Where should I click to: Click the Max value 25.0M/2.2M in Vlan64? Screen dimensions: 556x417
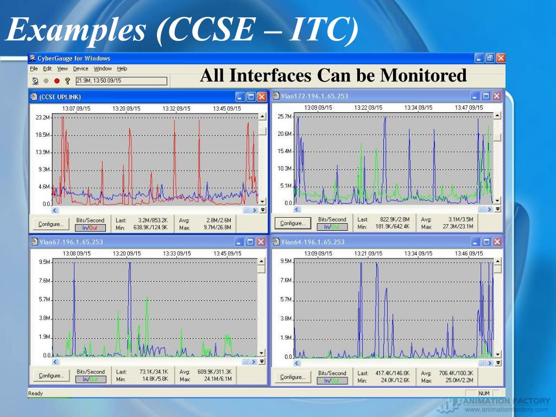click(x=459, y=381)
